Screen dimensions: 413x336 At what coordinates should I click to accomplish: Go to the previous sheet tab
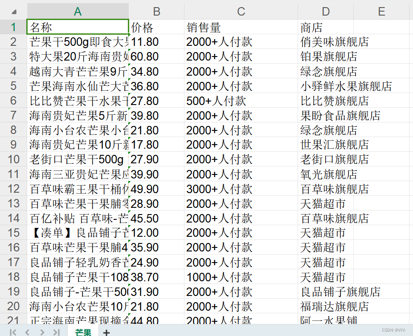(27, 332)
